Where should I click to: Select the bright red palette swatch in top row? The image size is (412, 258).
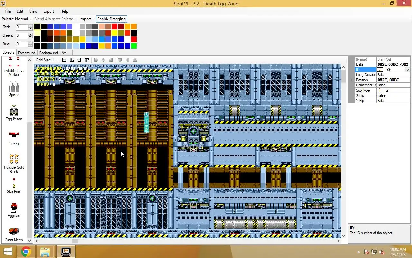pyautogui.click(x=115, y=26)
